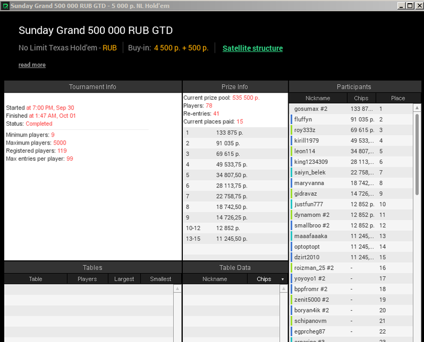Sort participants by Chips column header

(x=361, y=98)
